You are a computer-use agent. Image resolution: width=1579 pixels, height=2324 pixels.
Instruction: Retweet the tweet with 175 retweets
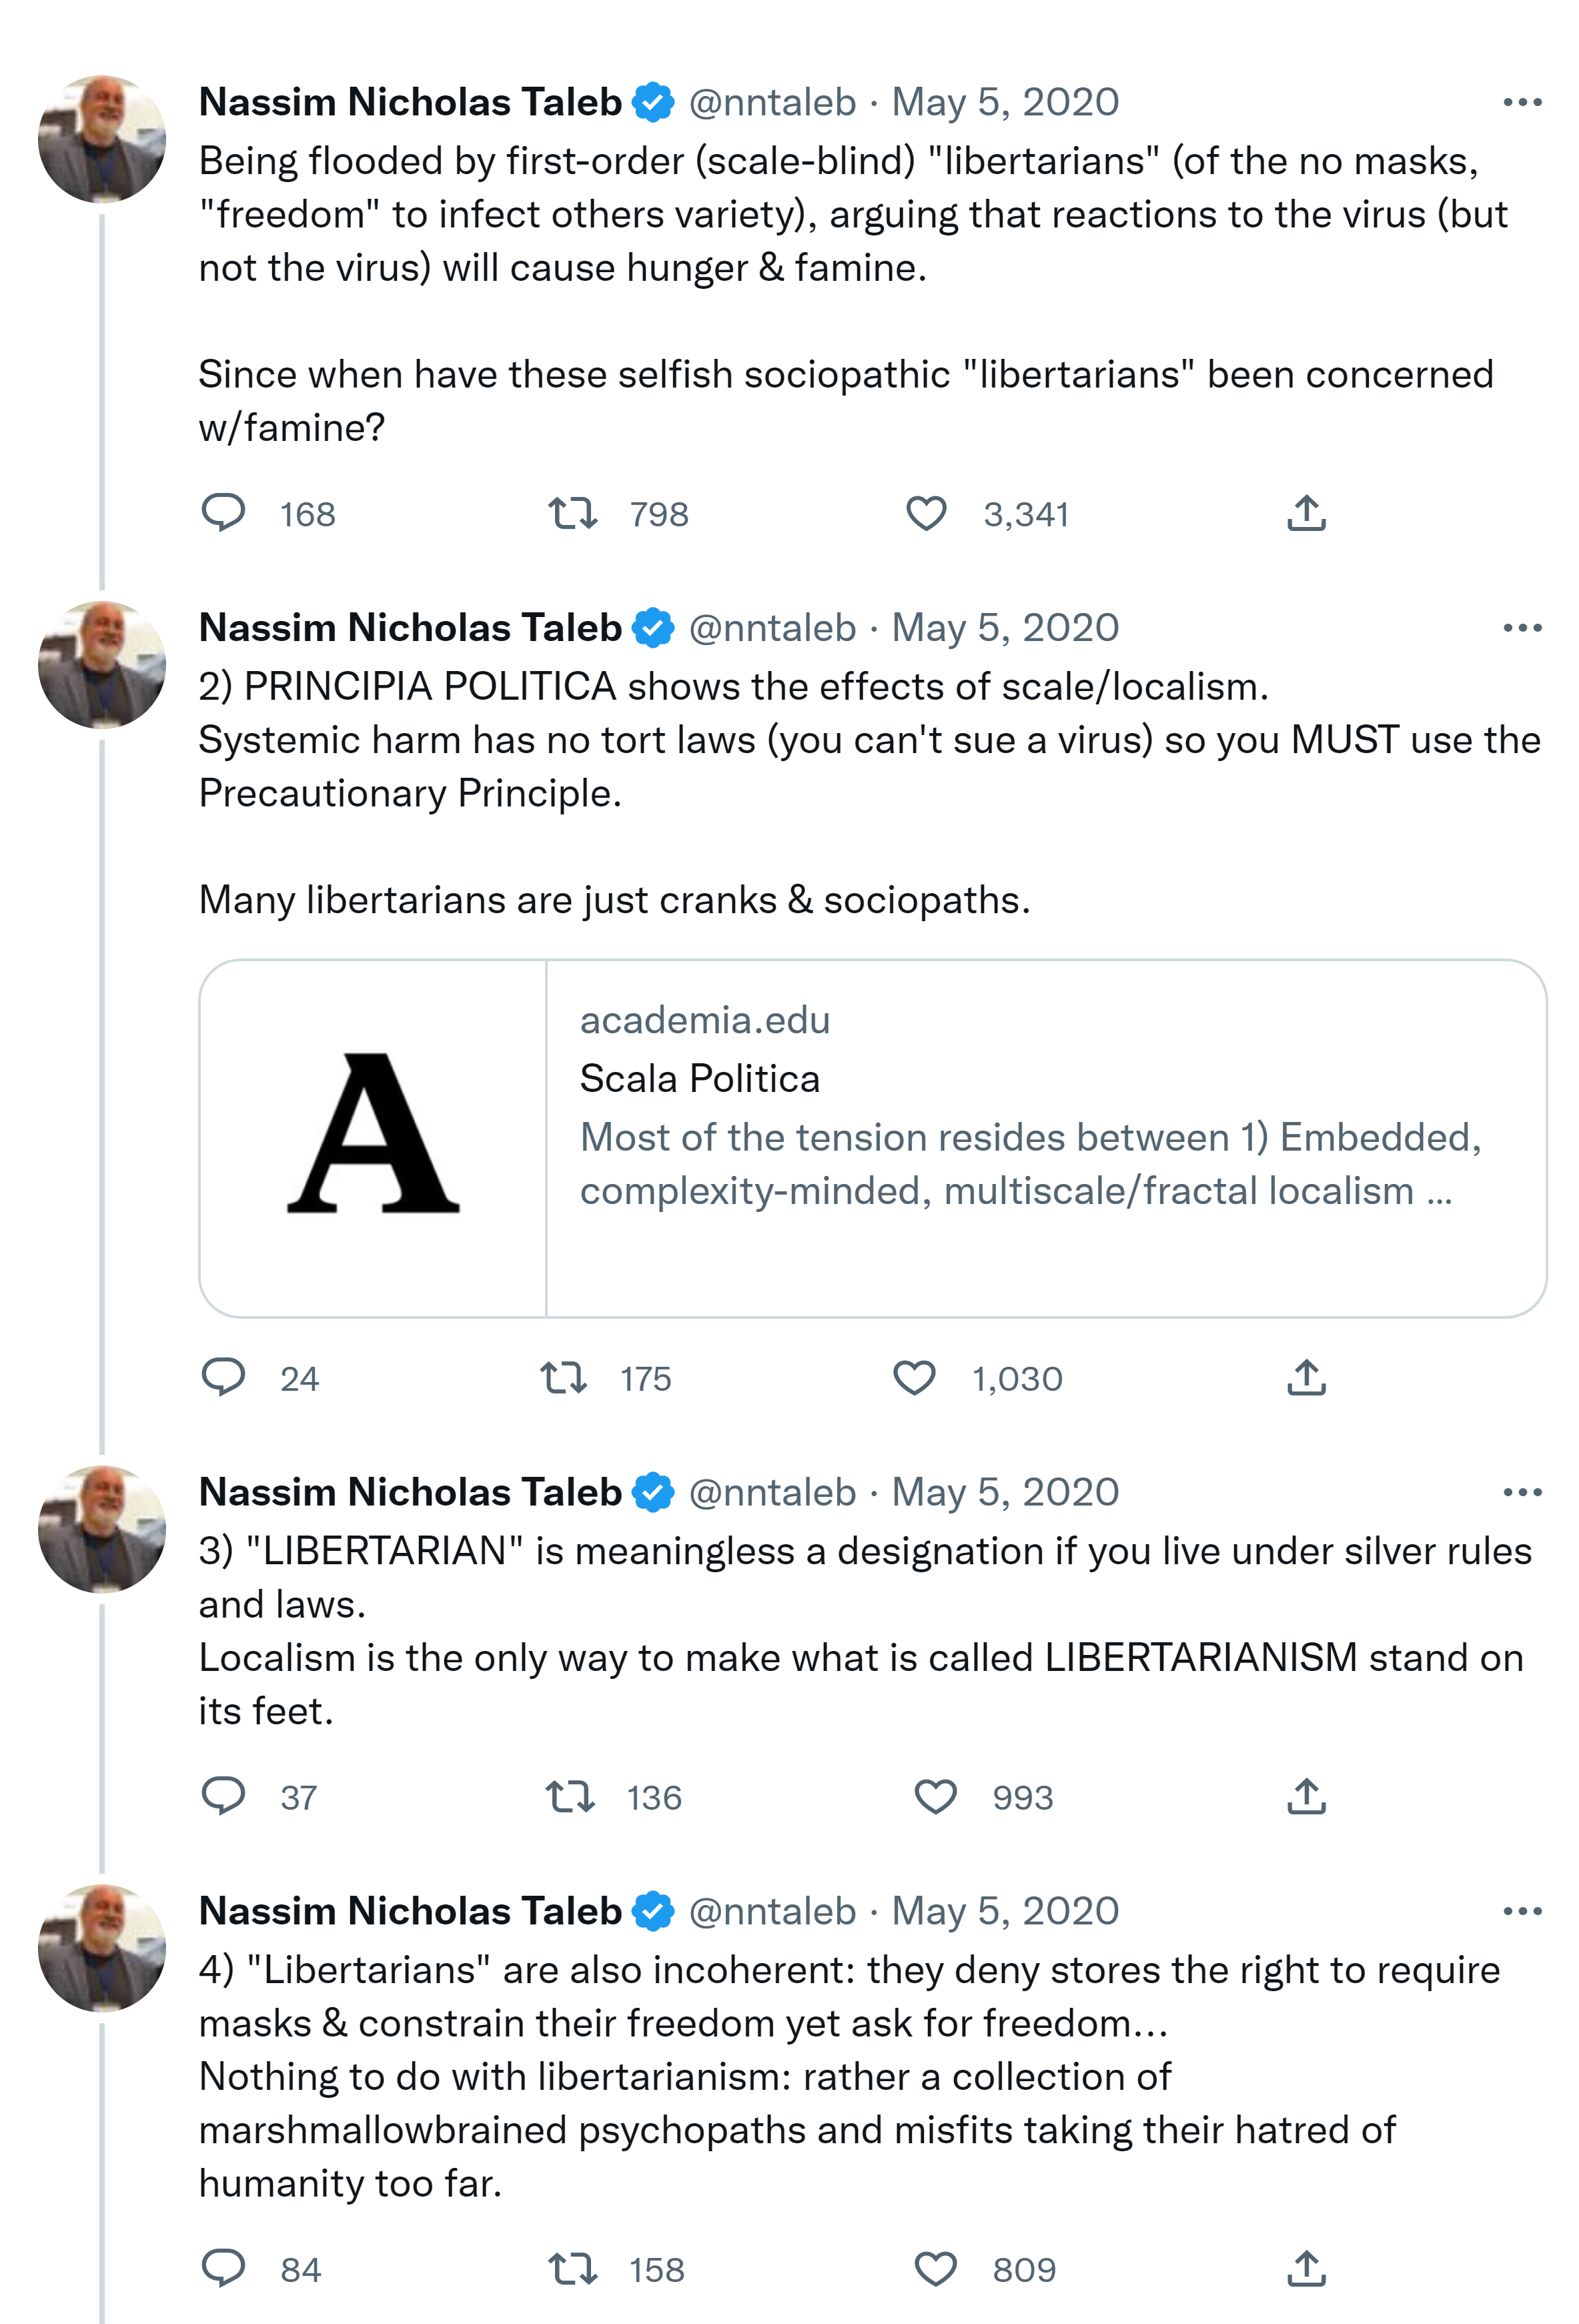click(564, 1377)
